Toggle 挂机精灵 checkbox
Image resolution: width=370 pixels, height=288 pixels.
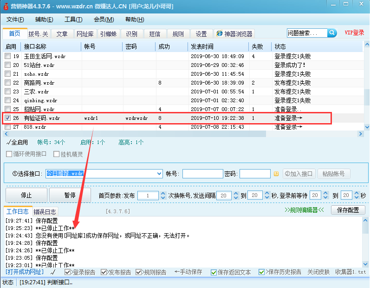56,154
